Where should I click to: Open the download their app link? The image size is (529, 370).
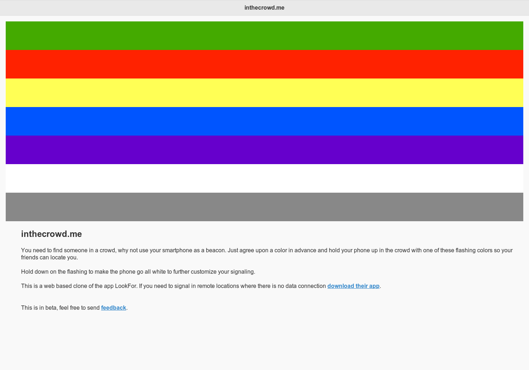(x=353, y=286)
